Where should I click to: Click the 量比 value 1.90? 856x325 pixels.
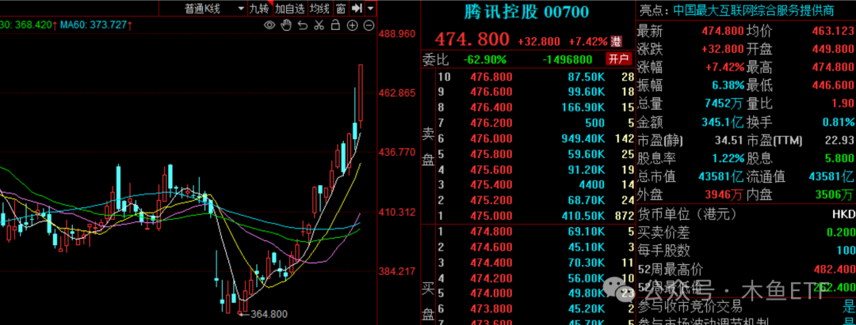843,104
